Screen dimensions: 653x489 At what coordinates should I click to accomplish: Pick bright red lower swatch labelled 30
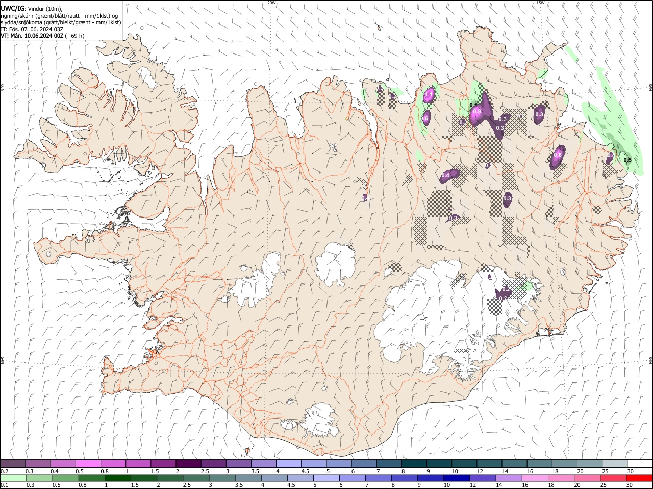pyautogui.click(x=639, y=478)
